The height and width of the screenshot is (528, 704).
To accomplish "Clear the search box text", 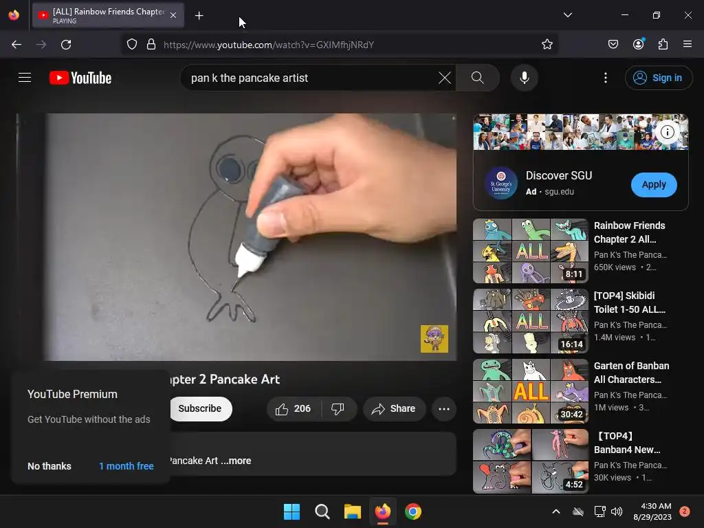I will pyautogui.click(x=445, y=78).
